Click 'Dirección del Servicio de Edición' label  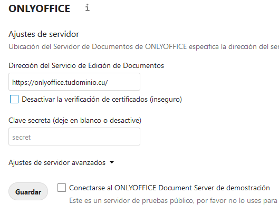(86, 66)
